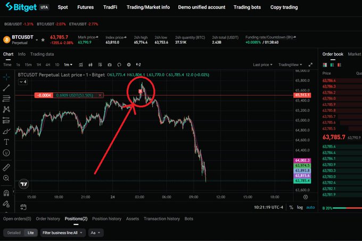Open Trading/Market info menu

point(148,7)
